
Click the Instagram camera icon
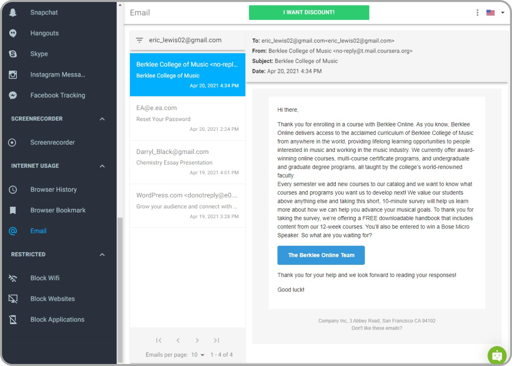click(13, 75)
